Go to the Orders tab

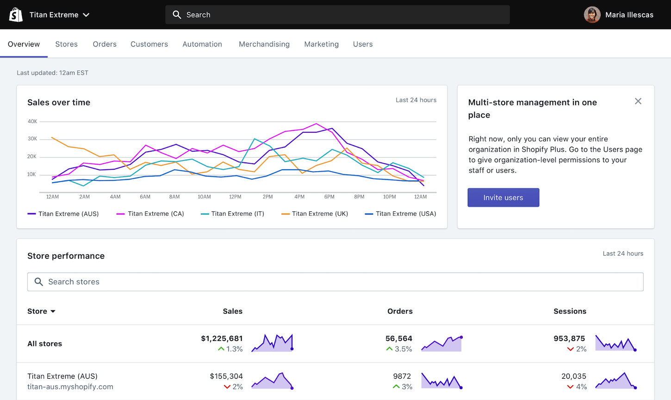[105, 44]
